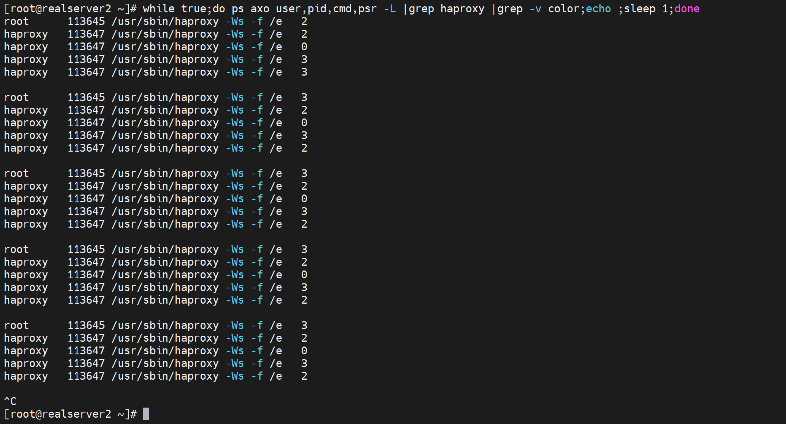Click the cyan "echo" word in the command

[598, 9]
